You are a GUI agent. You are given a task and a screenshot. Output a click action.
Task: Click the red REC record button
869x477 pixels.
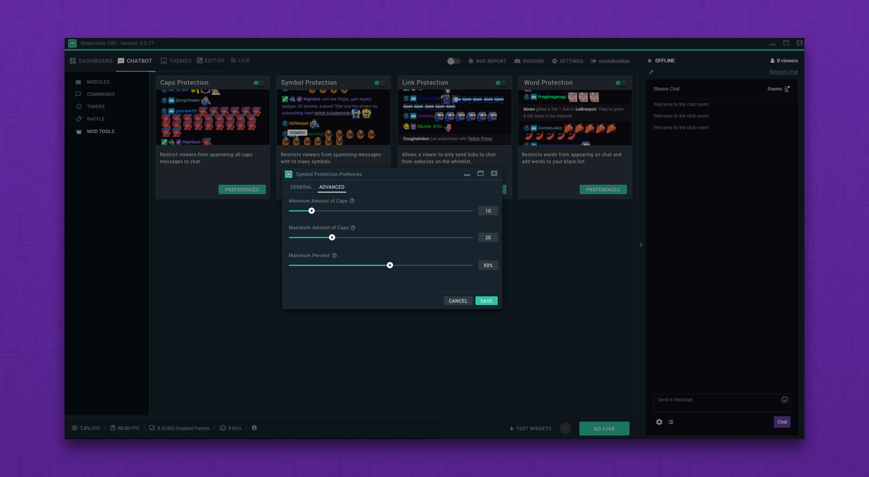tap(565, 429)
